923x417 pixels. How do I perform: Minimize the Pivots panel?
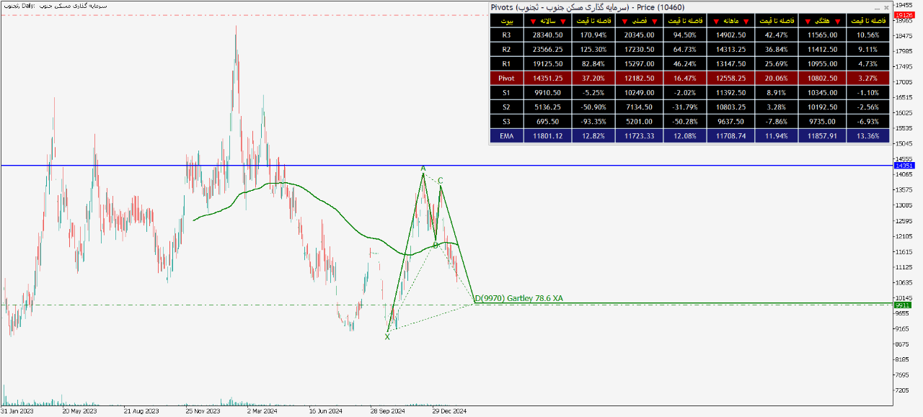(877, 7)
